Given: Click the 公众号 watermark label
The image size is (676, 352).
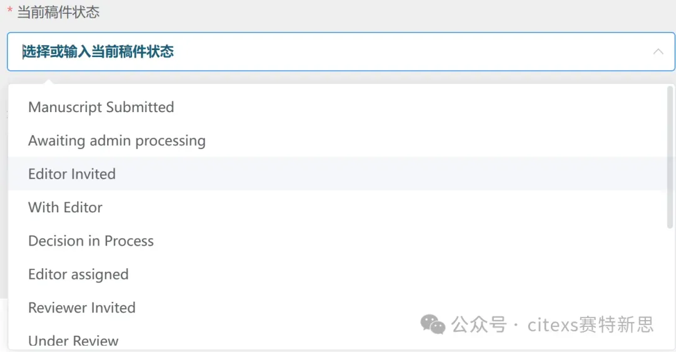Looking at the screenshot, I should pyautogui.click(x=479, y=324).
